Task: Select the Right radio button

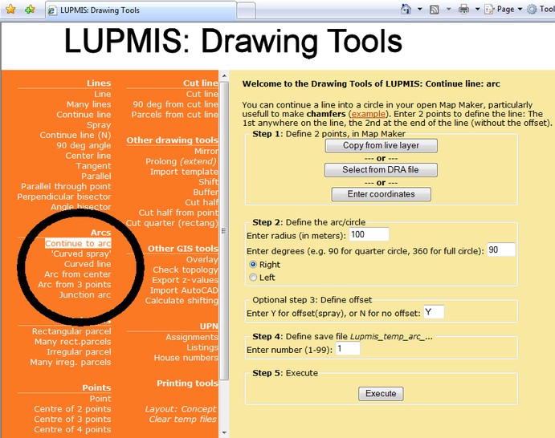Action: click(x=254, y=264)
